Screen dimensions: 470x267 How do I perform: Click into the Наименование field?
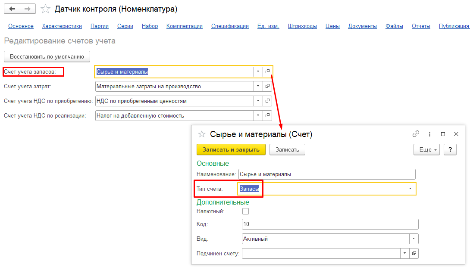[327, 174]
